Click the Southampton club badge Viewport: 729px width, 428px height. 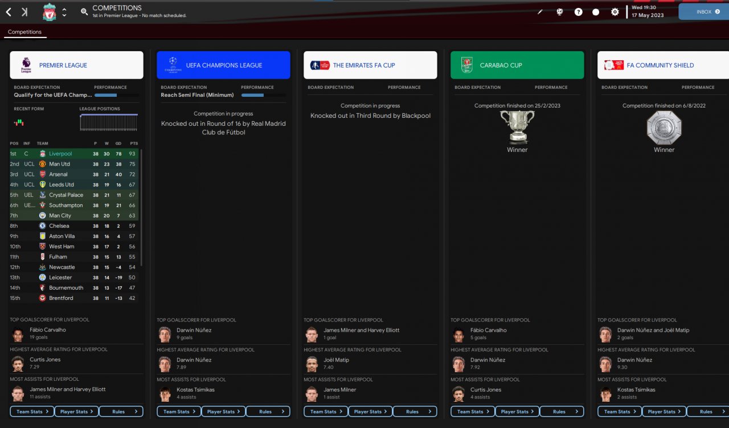(x=42, y=205)
